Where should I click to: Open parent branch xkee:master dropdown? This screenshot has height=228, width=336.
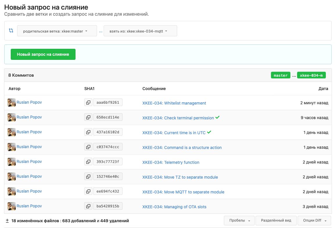click(x=57, y=31)
